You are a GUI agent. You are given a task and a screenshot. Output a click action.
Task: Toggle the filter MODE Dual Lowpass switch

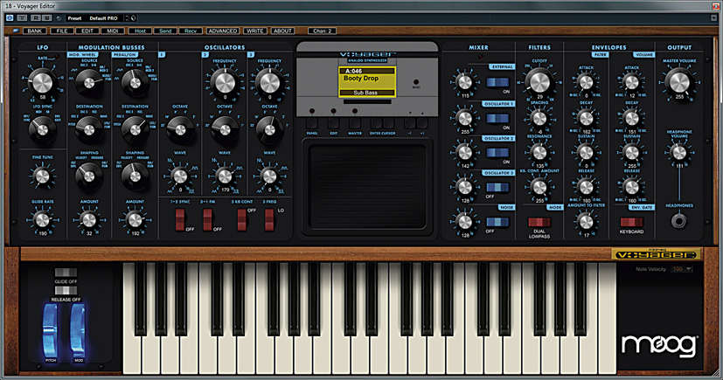[x=539, y=222]
